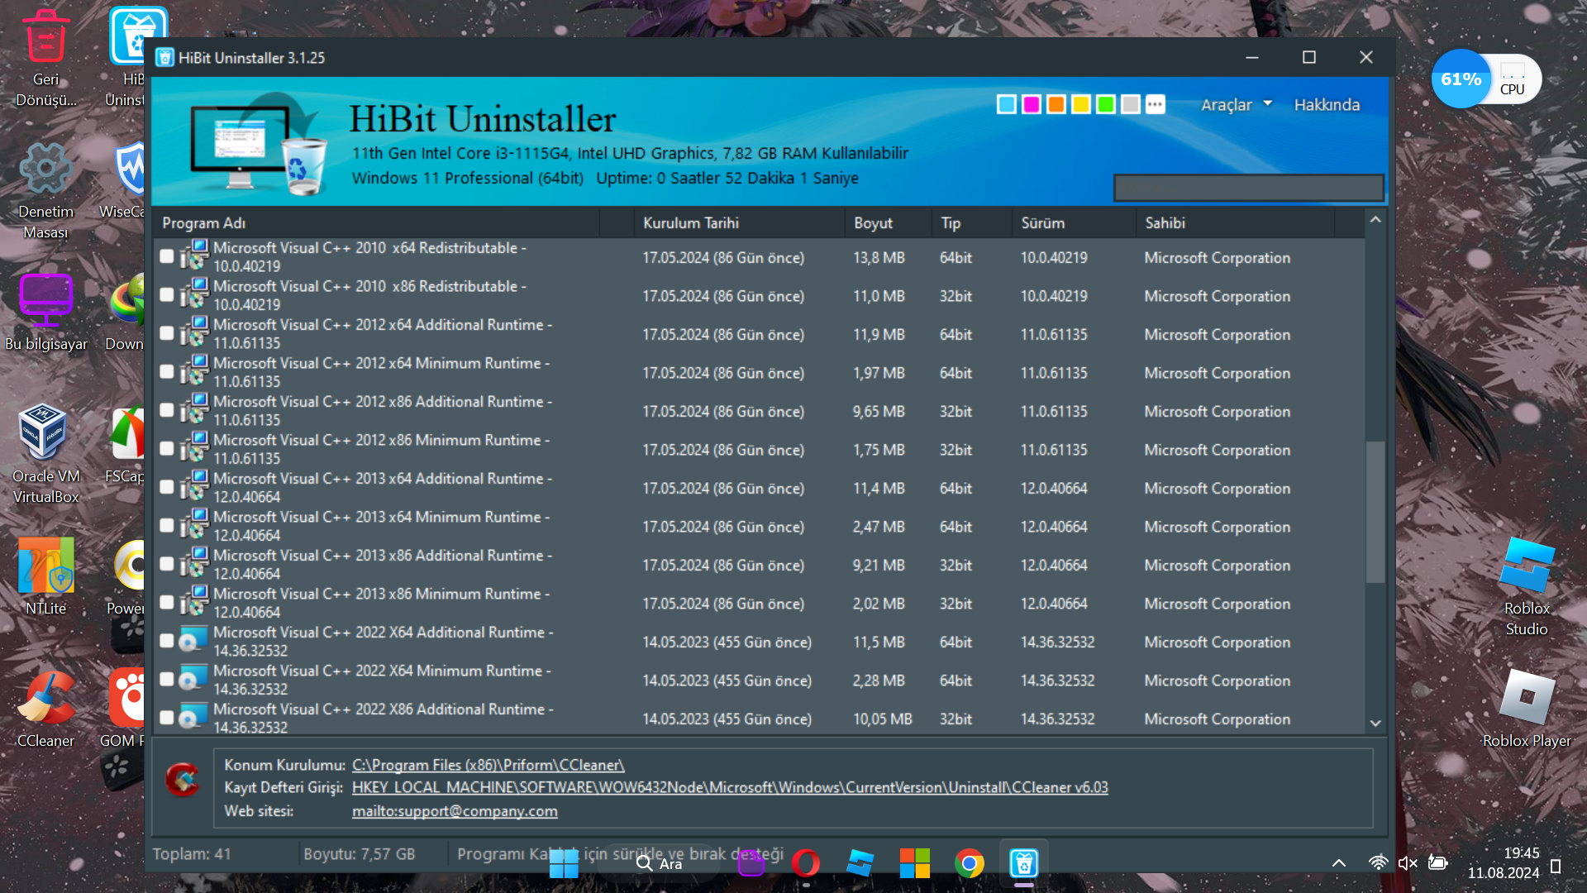
Task: Show hidden system tray icons chevron
Action: click(1338, 863)
